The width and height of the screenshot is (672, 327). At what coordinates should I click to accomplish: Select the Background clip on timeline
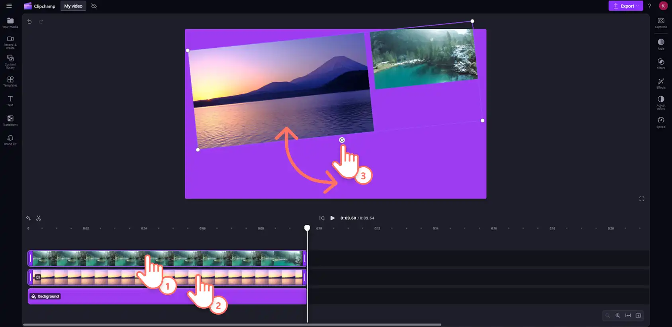[167, 296]
